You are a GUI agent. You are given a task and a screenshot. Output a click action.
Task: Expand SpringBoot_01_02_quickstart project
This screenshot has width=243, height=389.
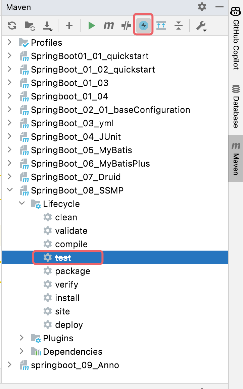pos(9,69)
